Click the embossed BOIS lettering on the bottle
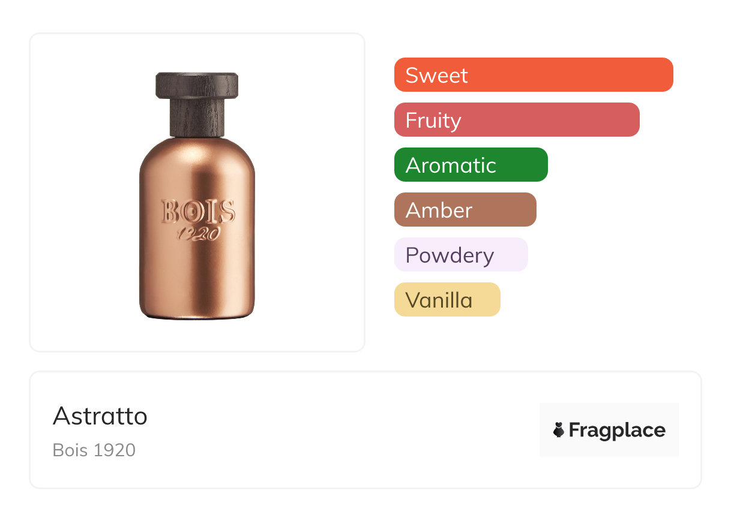This screenshot has width=731, height=518. tap(197, 211)
